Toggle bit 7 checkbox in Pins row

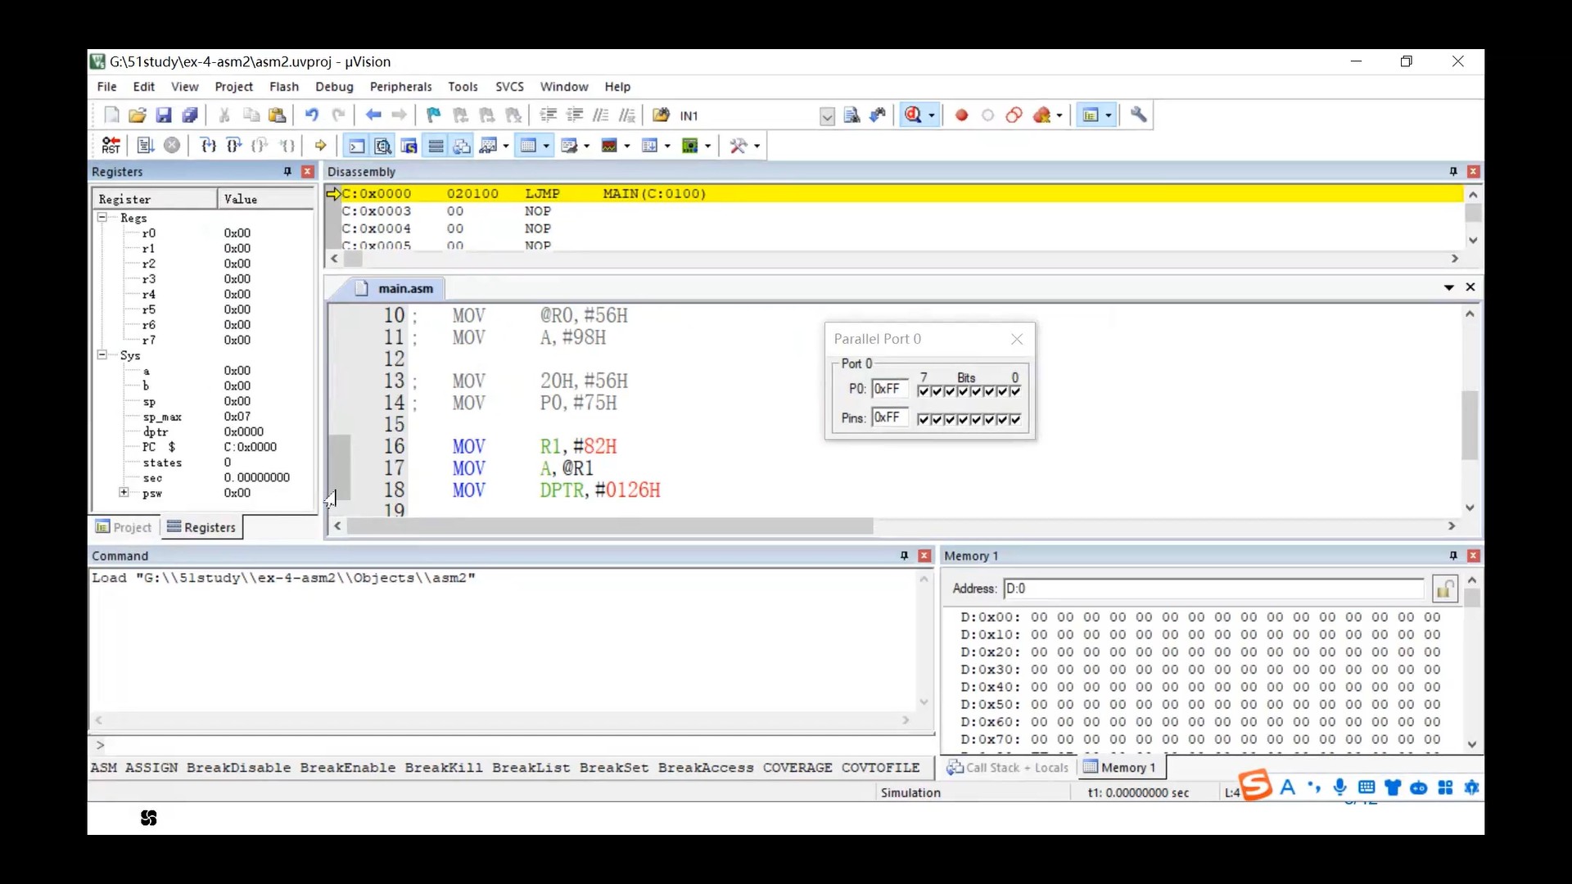click(x=924, y=420)
